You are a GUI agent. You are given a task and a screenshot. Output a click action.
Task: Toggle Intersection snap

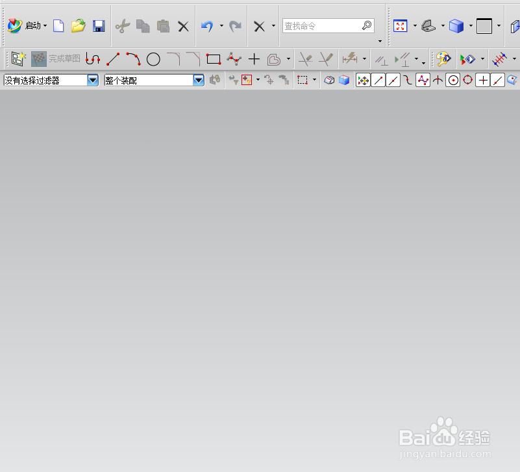(438, 81)
